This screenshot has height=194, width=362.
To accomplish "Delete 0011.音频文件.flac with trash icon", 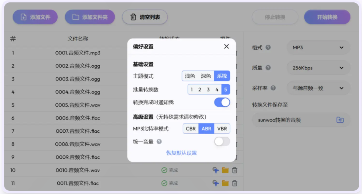I will coord(235,183).
